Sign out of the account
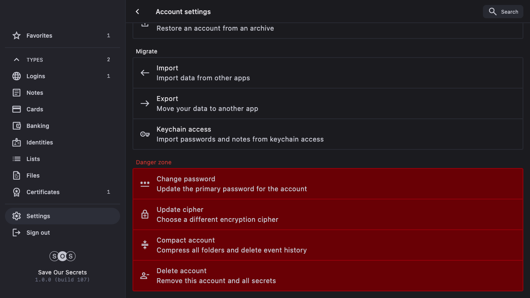Image resolution: width=530 pixels, height=298 pixels. pos(38,233)
